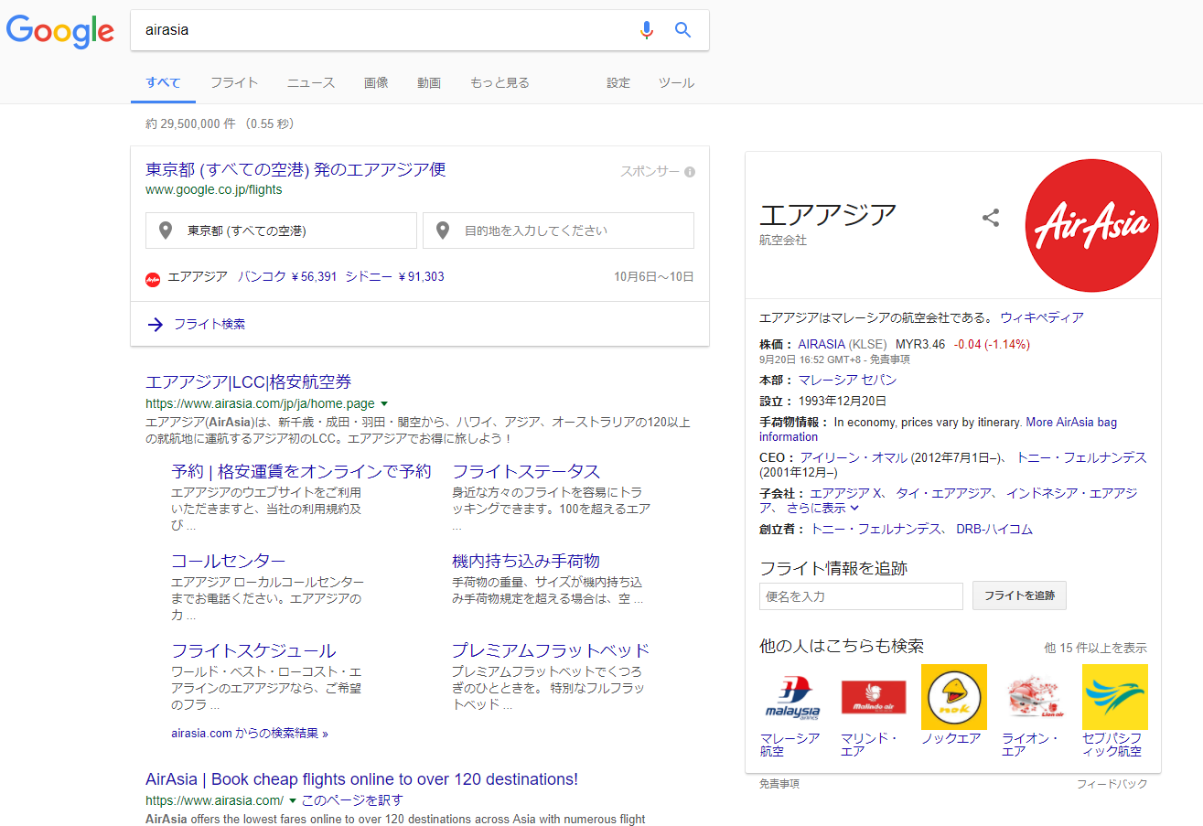1203x826 pixels.
Task: Click 10月6日〜10日 date range text
Action: pos(654,276)
